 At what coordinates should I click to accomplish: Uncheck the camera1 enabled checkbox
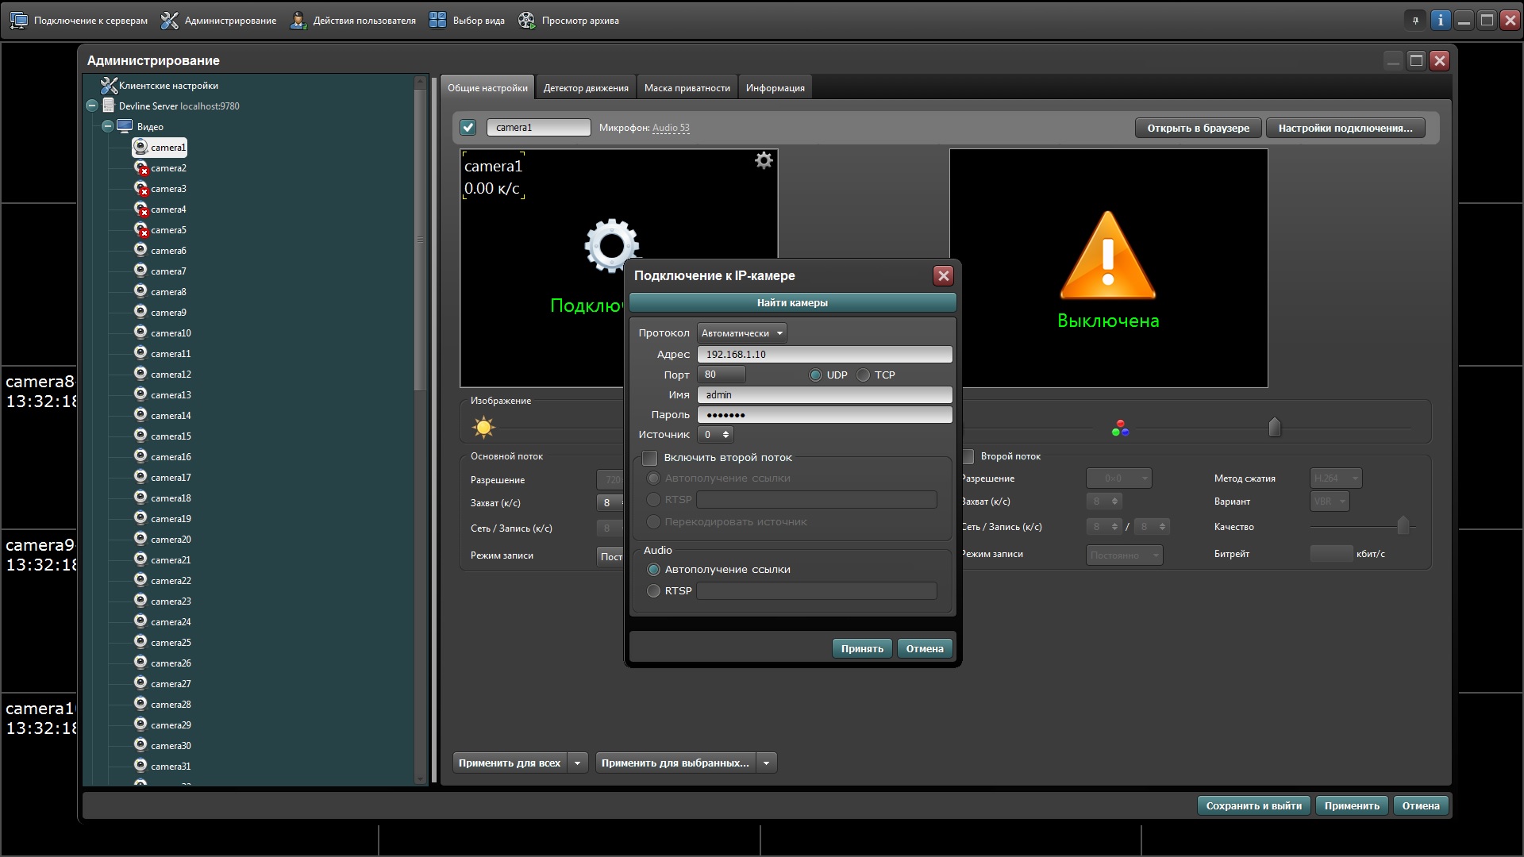coord(468,128)
